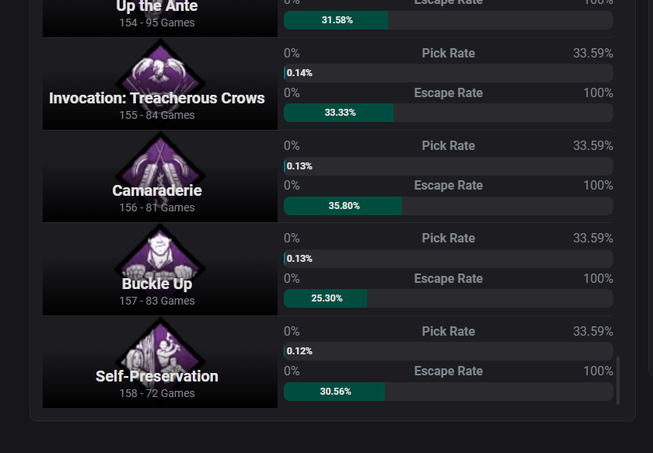Open the Camaraderie perk name

pyautogui.click(x=156, y=190)
